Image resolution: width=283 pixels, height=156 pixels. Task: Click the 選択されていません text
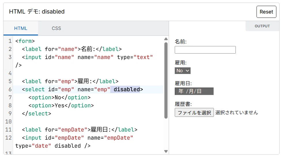pos(237,113)
